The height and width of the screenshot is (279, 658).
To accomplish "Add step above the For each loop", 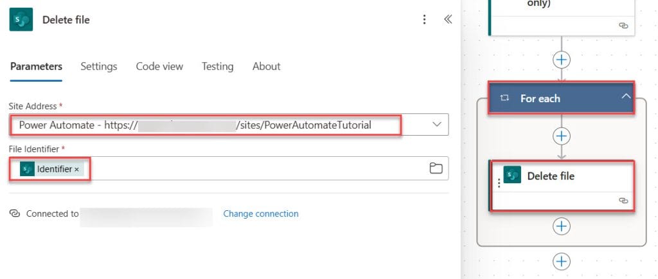I will [562, 60].
